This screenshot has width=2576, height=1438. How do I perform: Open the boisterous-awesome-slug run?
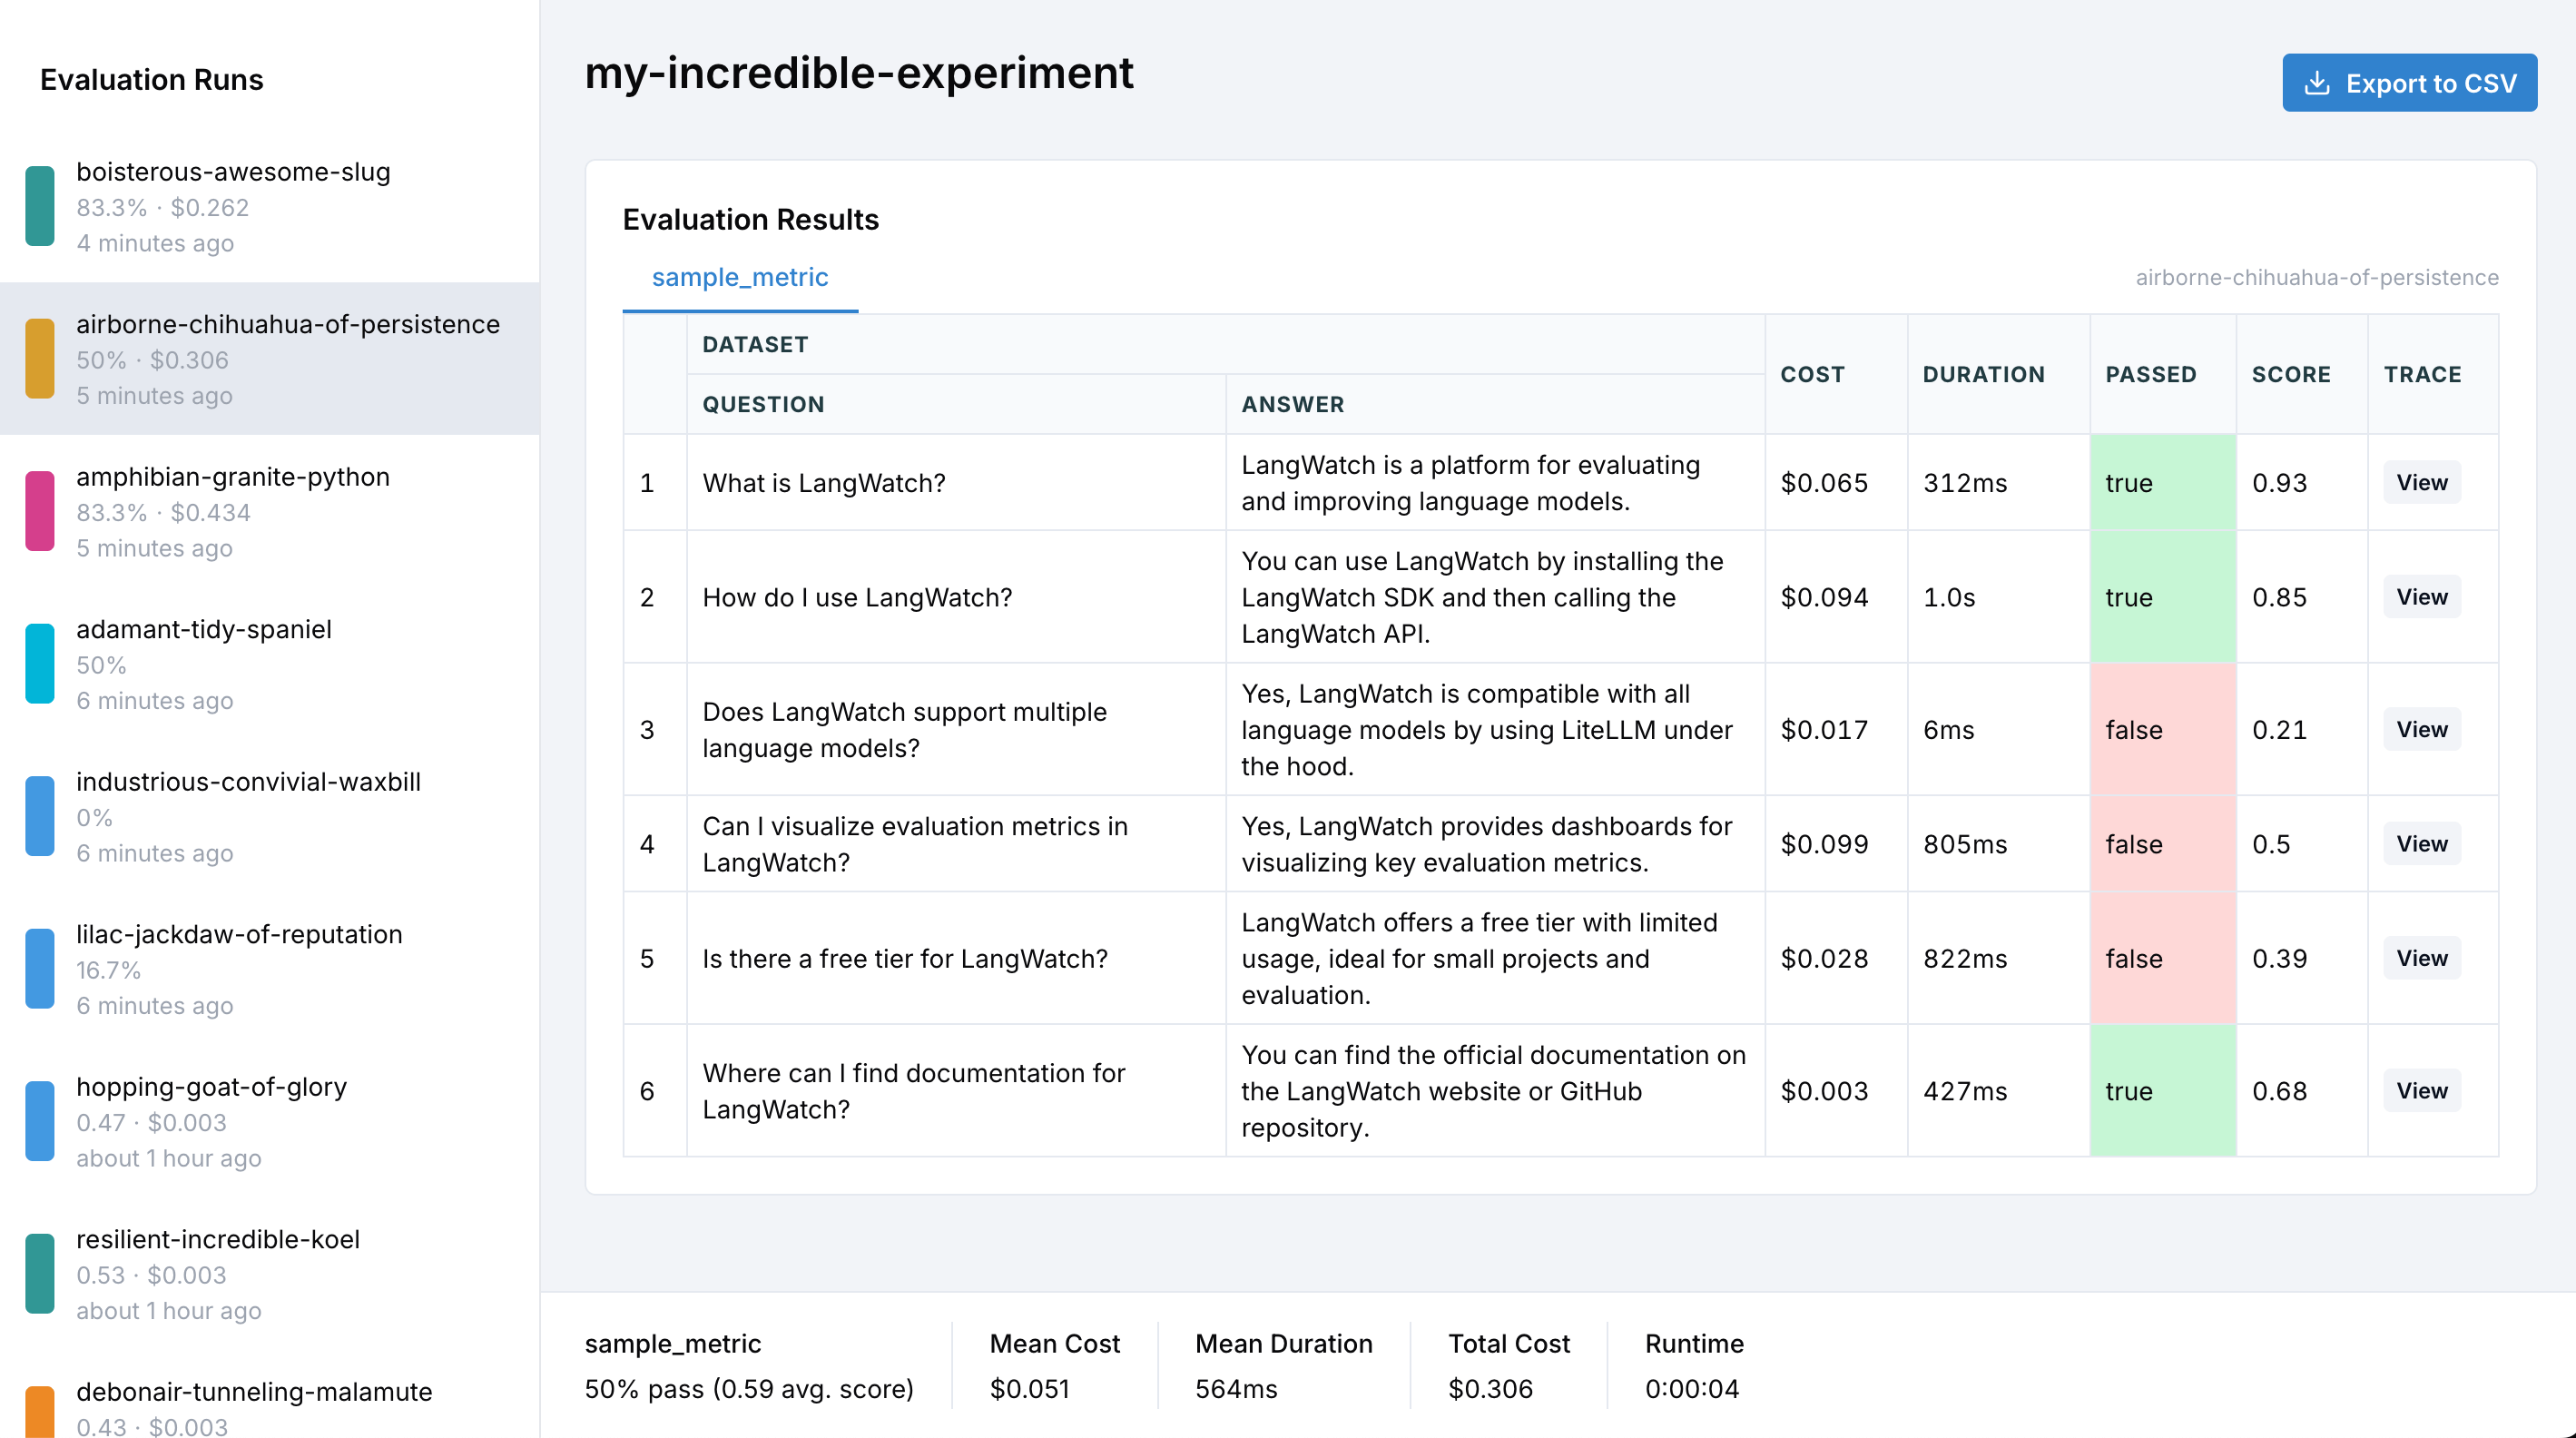point(270,207)
